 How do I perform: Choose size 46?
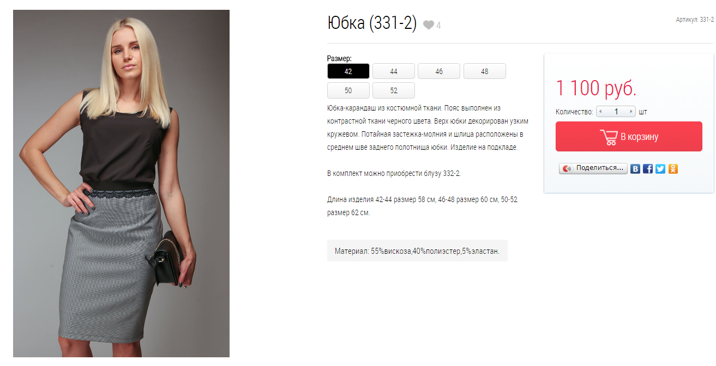(439, 71)
